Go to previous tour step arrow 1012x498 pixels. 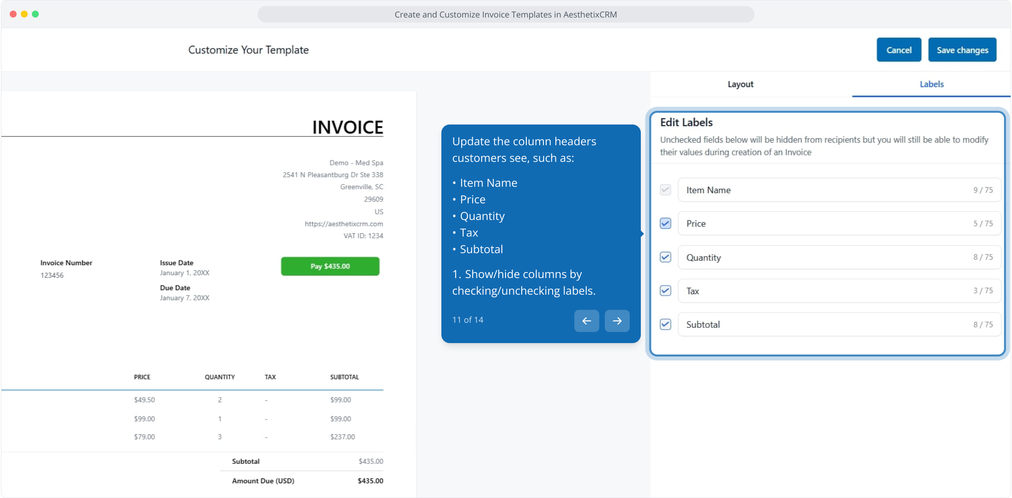tap(586, 320)
